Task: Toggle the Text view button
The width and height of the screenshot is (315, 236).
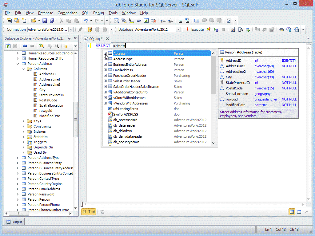Action: [89, 211]
